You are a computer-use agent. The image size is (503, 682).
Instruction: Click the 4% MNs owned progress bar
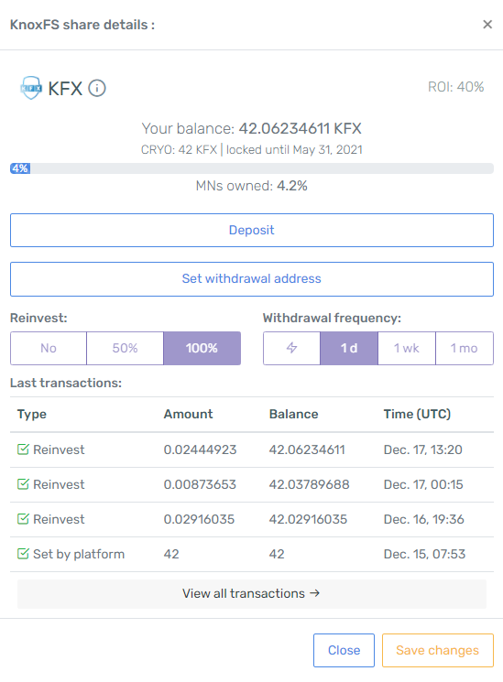[x=252, y=168]
